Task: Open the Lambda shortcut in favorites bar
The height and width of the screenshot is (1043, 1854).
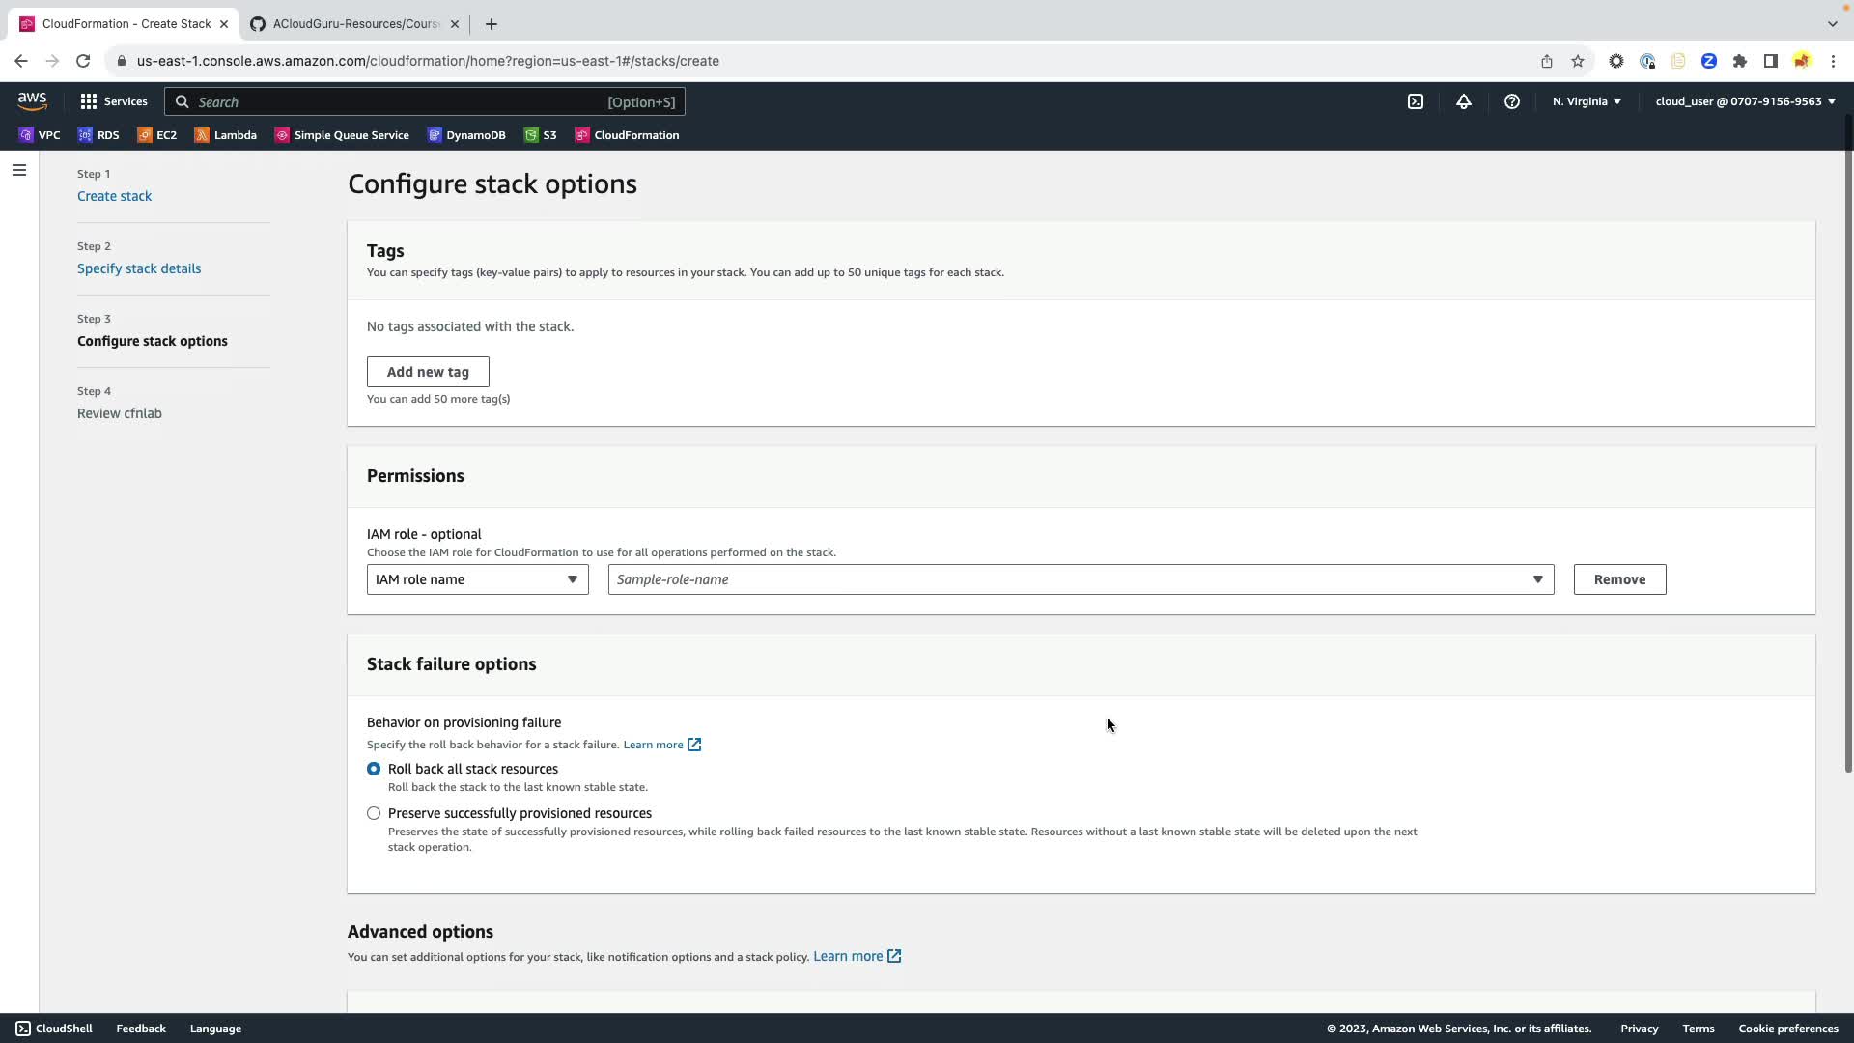Action: pos(226,135)
